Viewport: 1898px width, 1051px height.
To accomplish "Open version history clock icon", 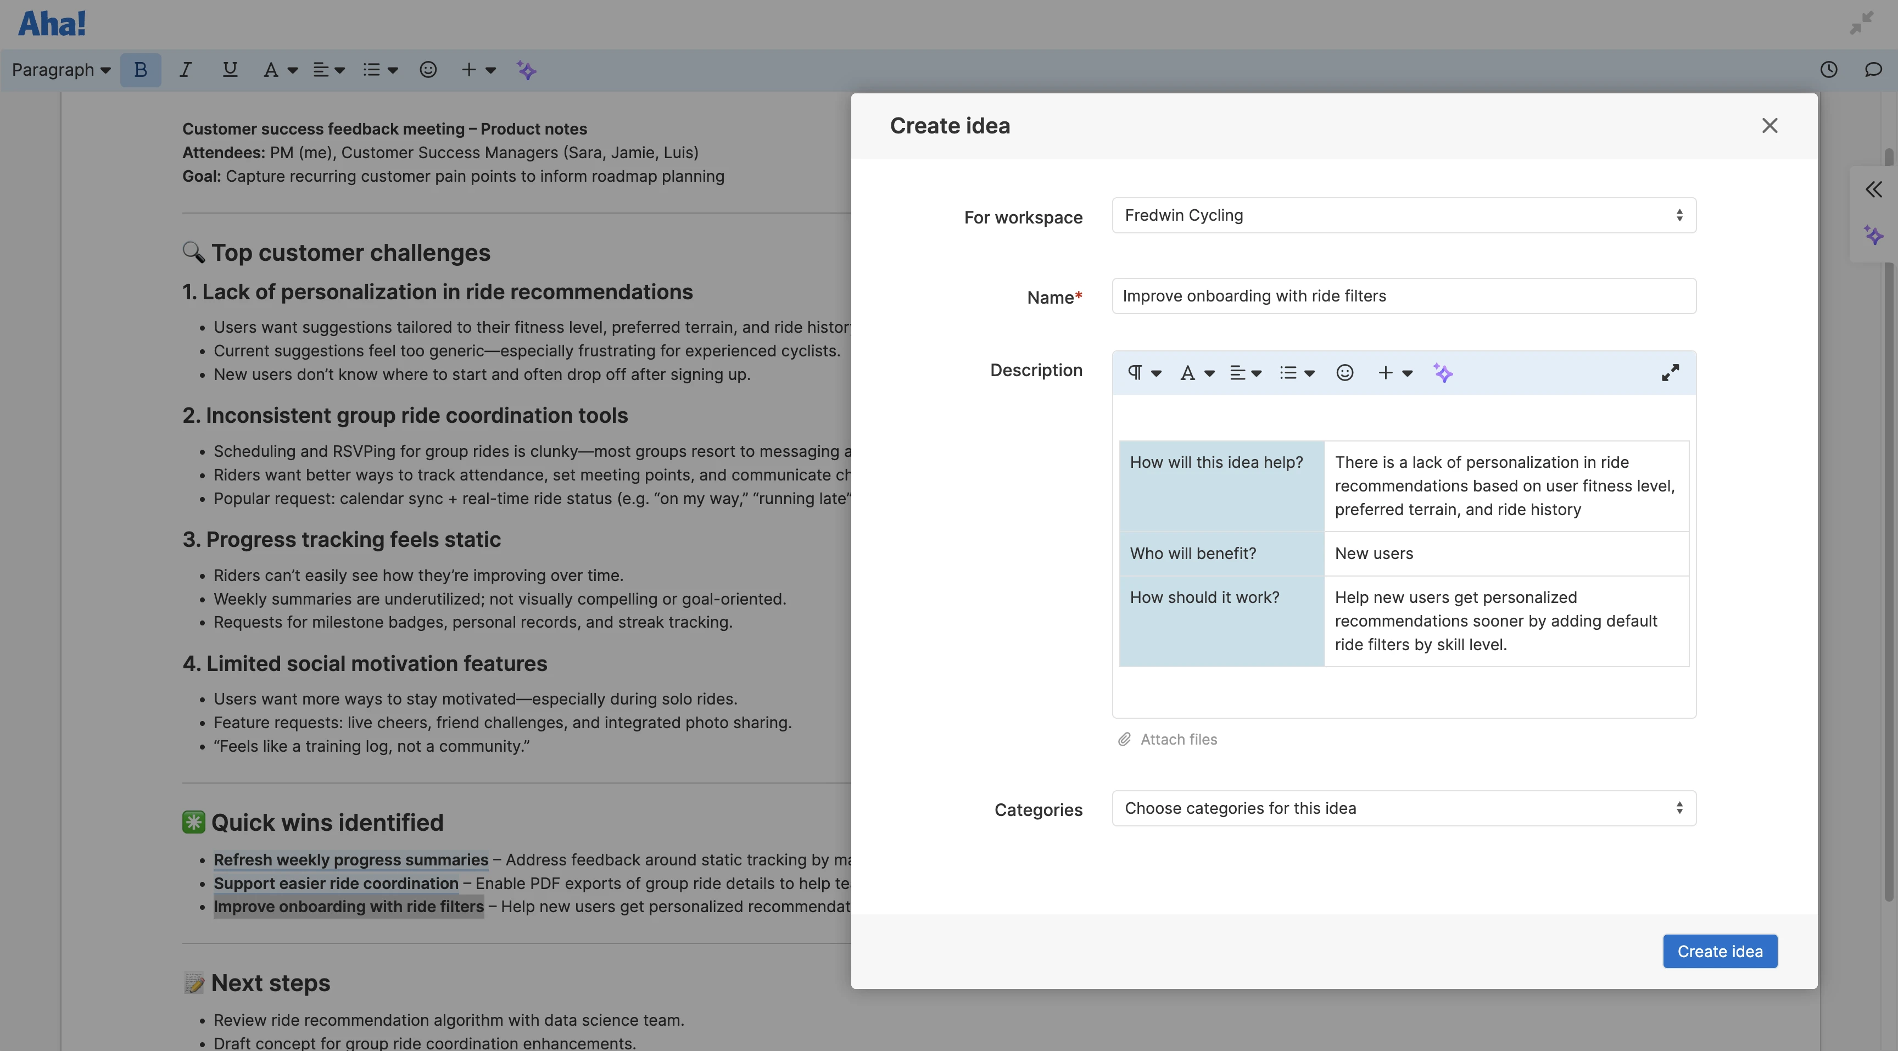I will click(1829, 69).
